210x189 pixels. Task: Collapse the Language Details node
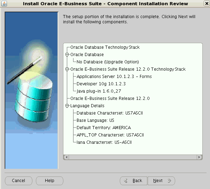pos(67,106)
